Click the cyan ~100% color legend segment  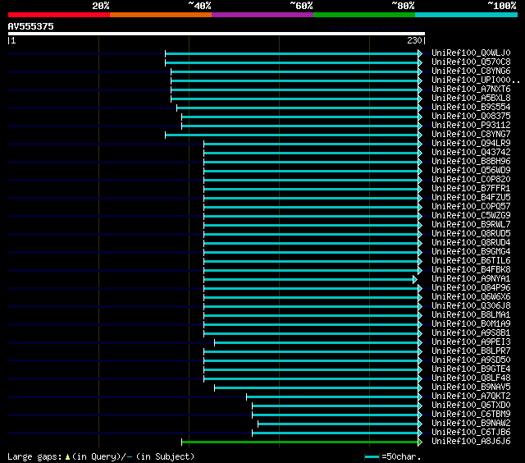466,15
